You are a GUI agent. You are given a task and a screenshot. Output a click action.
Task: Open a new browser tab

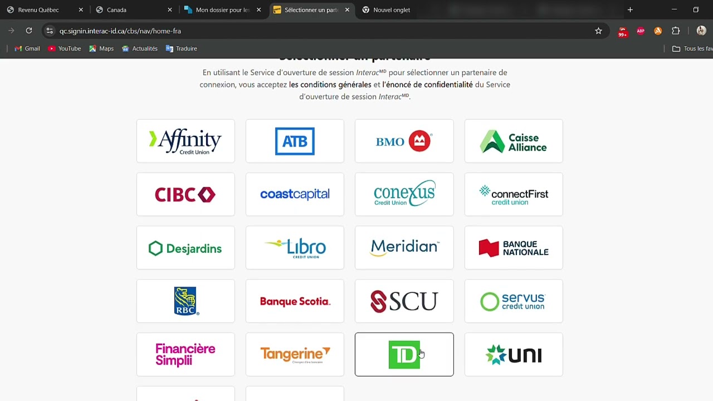click(630, 10)
